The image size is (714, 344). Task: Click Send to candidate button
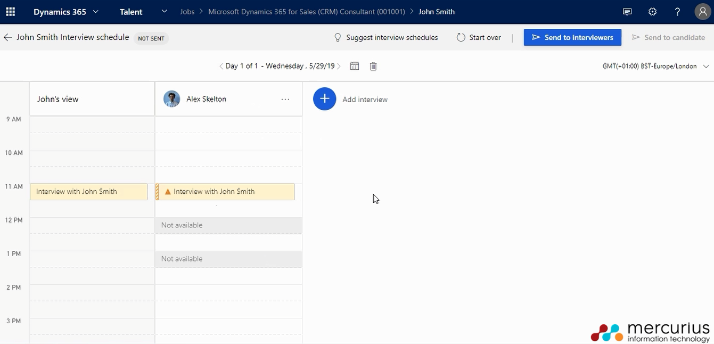668,38
